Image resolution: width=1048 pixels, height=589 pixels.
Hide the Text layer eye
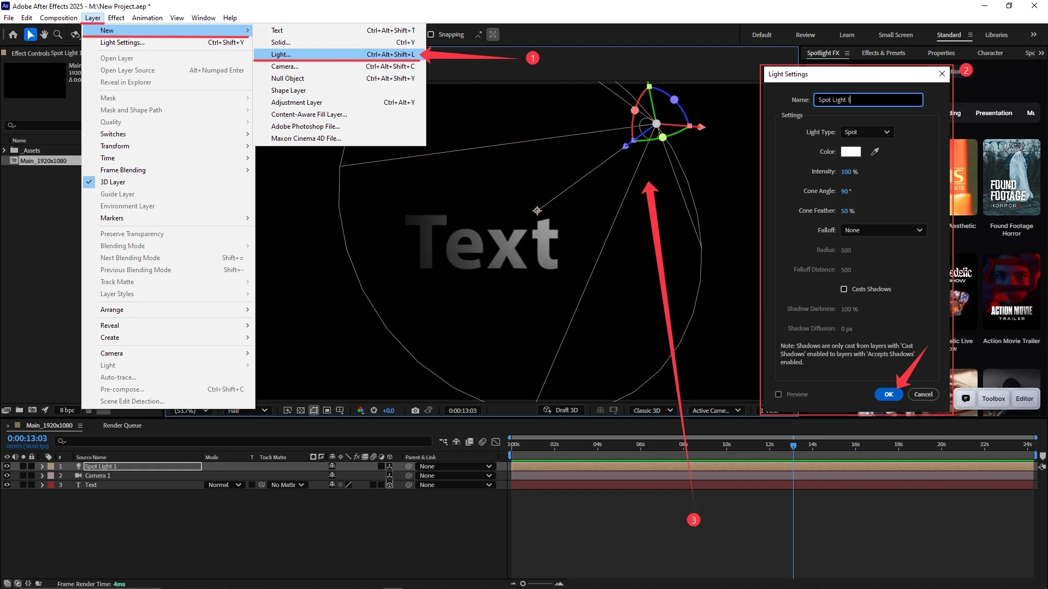click(x=7, y=485)
